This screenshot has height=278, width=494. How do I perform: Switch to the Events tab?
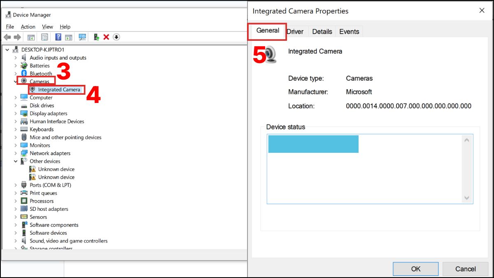[349, 32]
